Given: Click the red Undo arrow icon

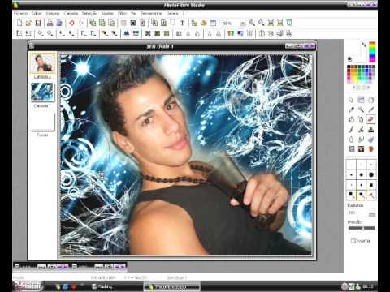Looking at the screenshot, I should point(71,23).
